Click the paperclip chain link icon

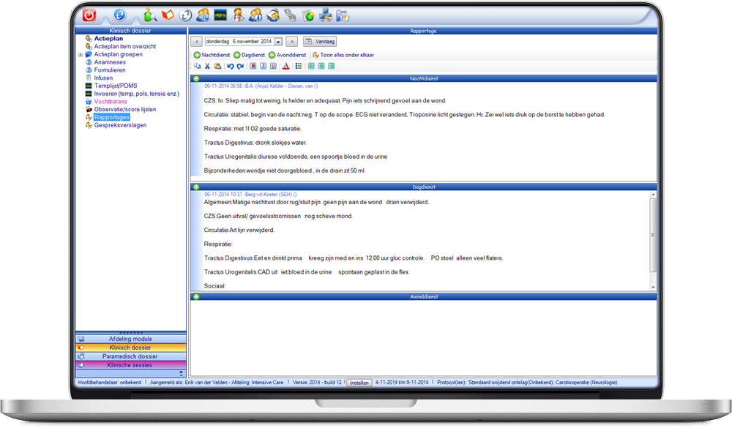pos(291,15)
